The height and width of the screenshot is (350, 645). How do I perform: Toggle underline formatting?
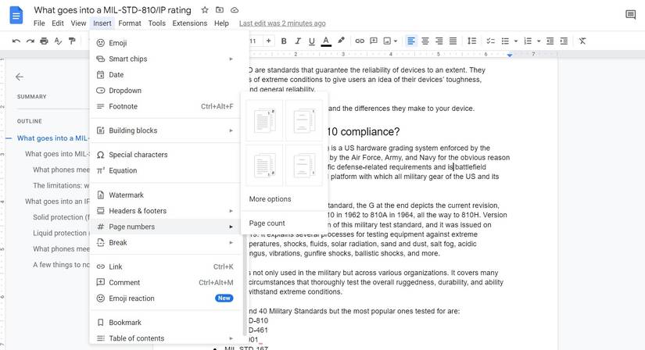(x=311, y=41)
